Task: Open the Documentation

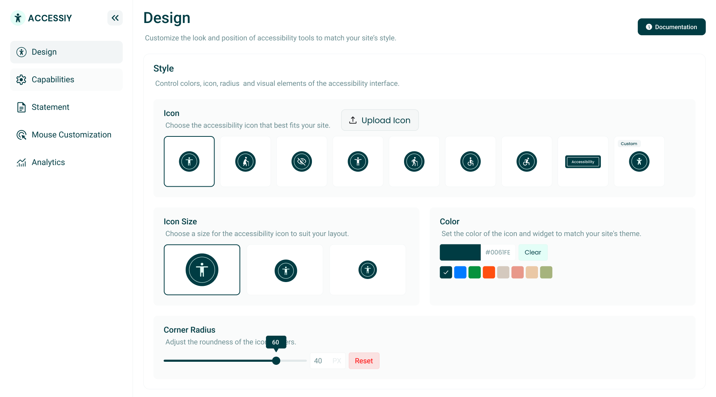Action: pyautogui.click(x=671, y=27)
